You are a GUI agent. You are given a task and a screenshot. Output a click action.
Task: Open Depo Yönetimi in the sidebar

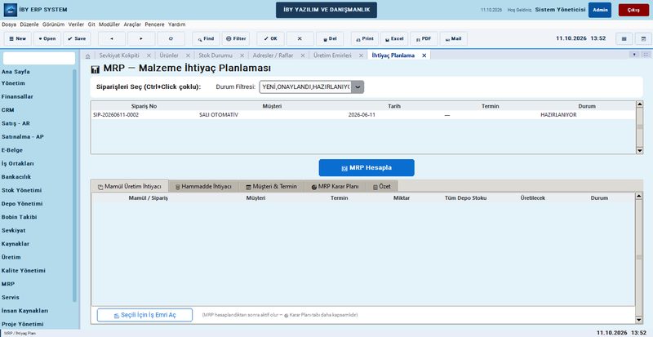22,204
